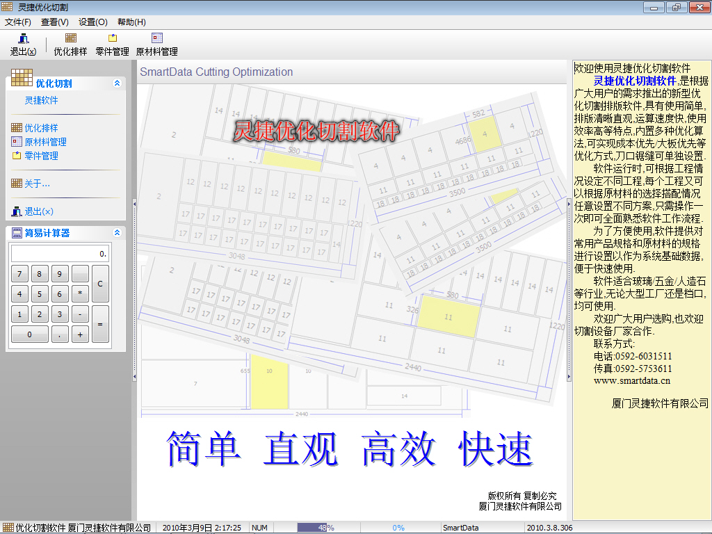Click the 优化排样 sidebar link

coord(41,128)
